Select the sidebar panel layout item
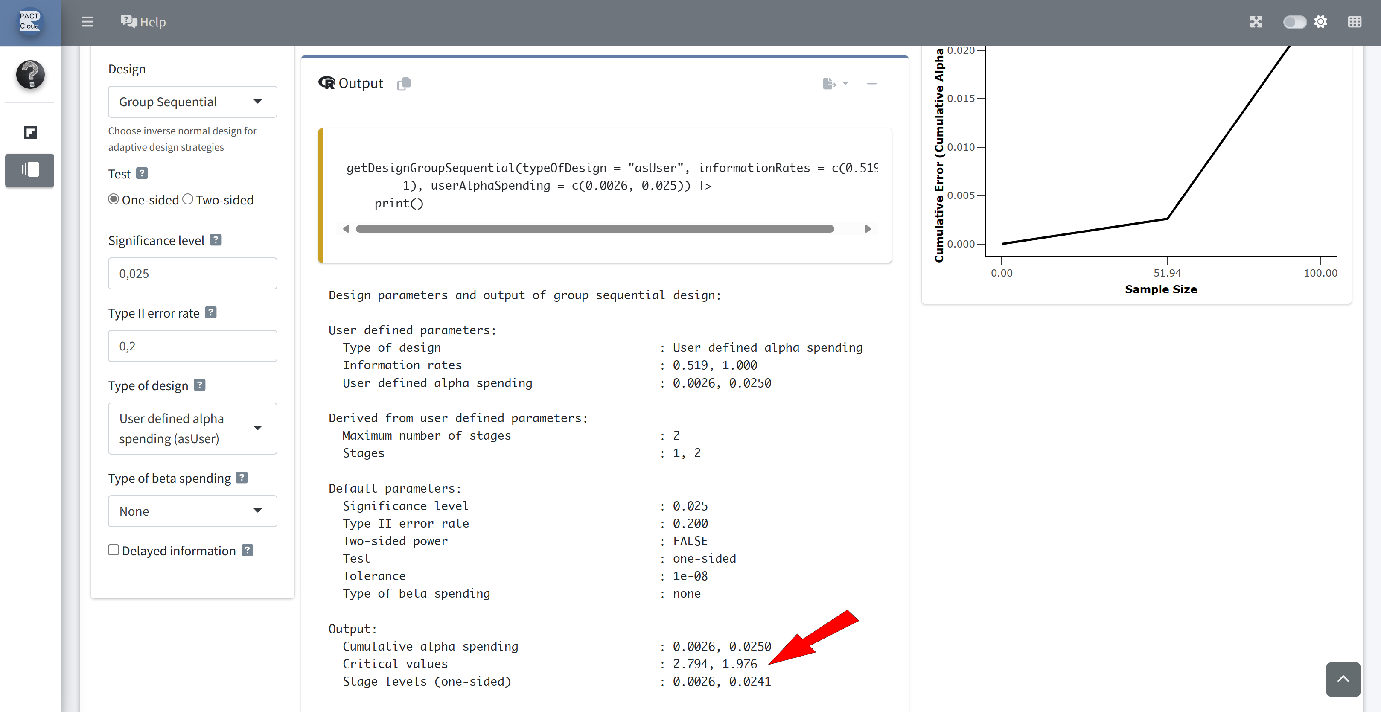1381x712 pixels. click(x=29, y=170)
